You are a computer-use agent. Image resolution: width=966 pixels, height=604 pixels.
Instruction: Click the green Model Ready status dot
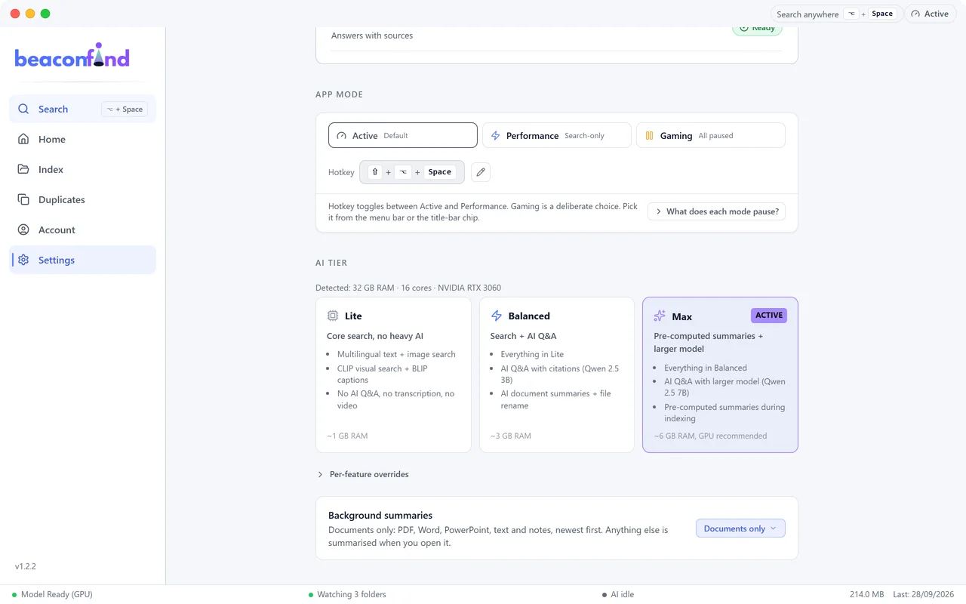14,595
